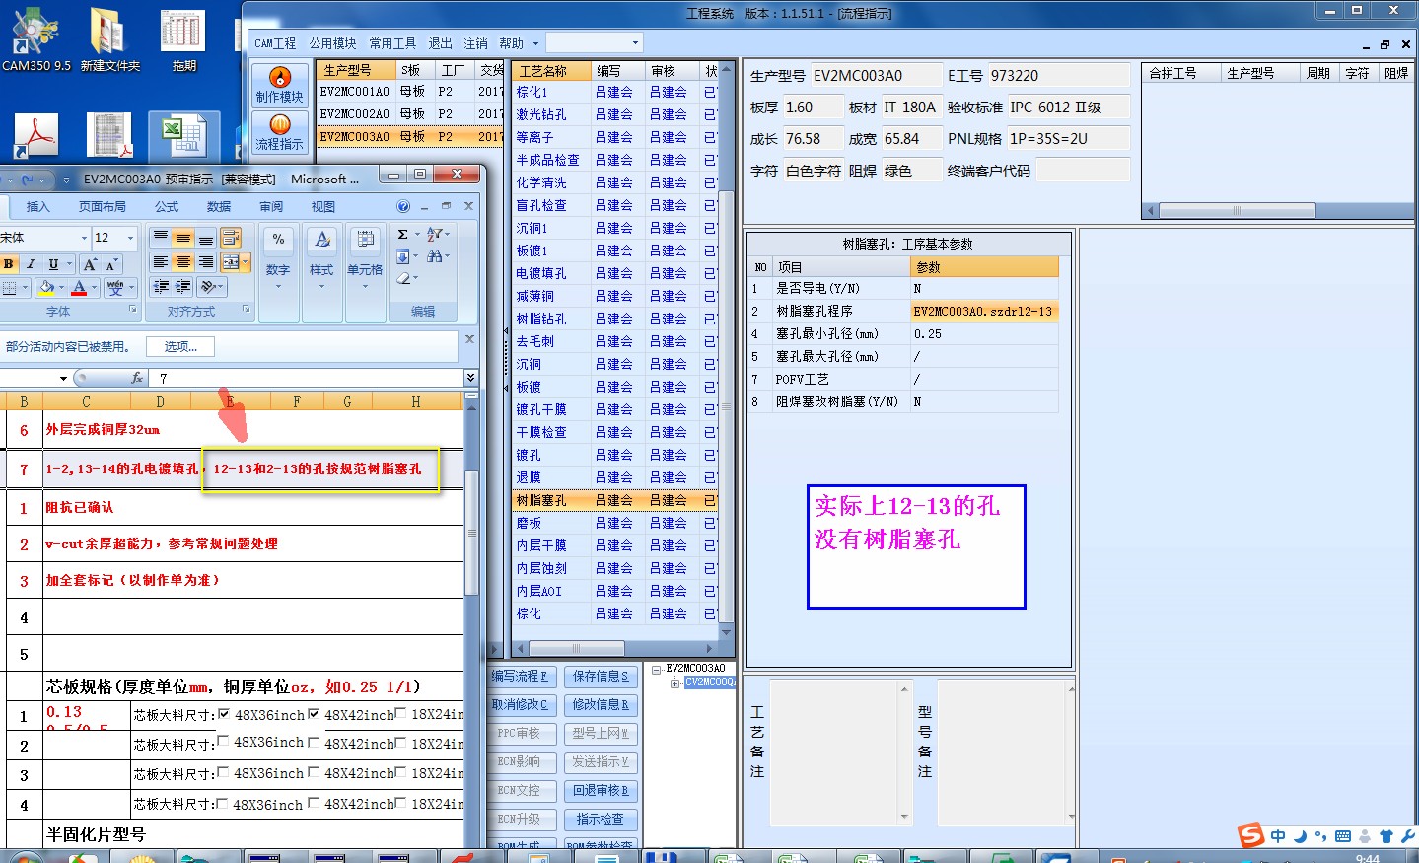Click the center horizontal alignment icon
Viewport: 1419px width, 863px height.
tap(183, 262)
